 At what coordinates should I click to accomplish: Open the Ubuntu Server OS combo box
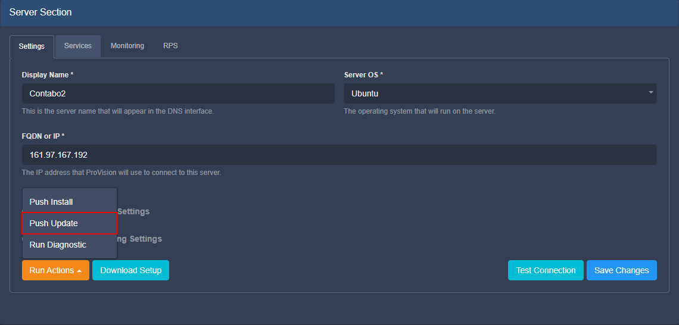coord(499,93)
